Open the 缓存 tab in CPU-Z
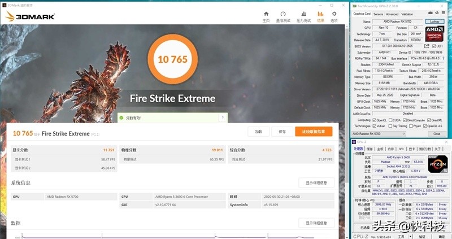Viewport: 452px width, 239px height. coord(370,149)
